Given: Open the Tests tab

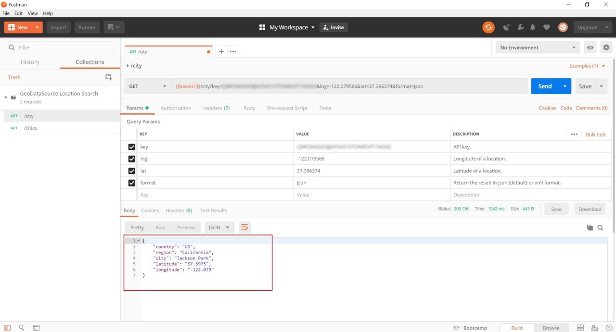Looking at the screenshot, I should (x=325, y=108).
